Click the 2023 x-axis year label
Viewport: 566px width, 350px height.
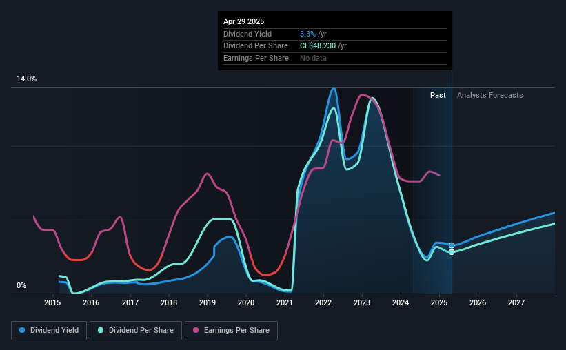[x=362, y=302]
